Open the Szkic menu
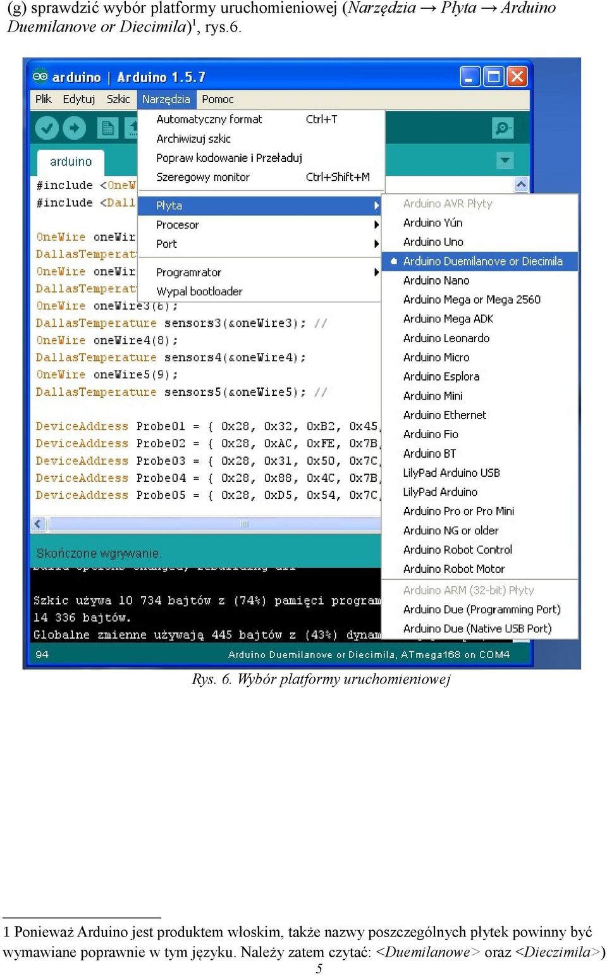 118,99
